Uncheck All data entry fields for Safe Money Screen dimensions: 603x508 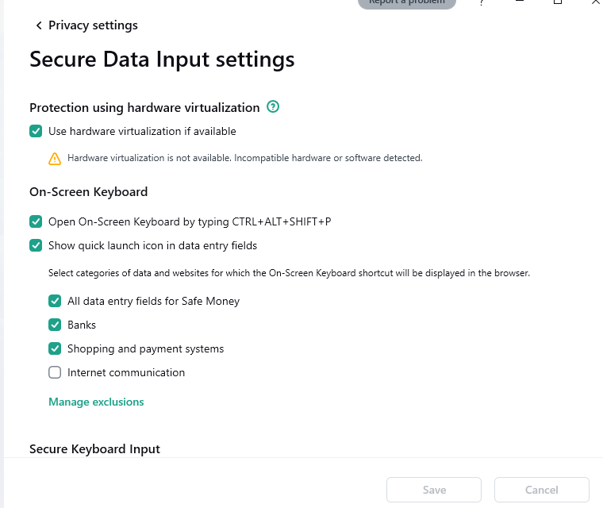click(x=55, y=302)
